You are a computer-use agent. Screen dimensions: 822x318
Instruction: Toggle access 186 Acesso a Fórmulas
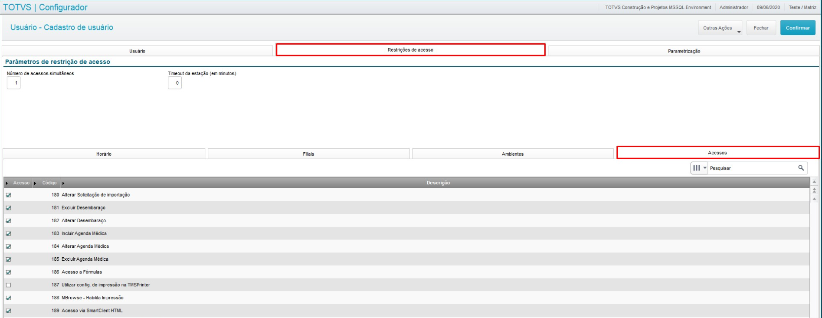[x=8, y=272]
